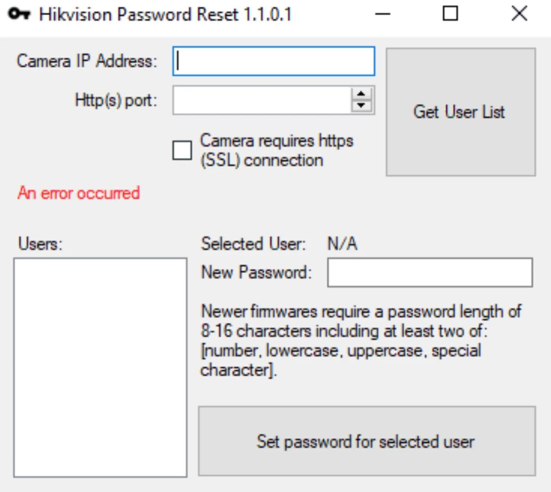Click the window title text
This screenshot has width=551, height=492.
tap(165, 15)
